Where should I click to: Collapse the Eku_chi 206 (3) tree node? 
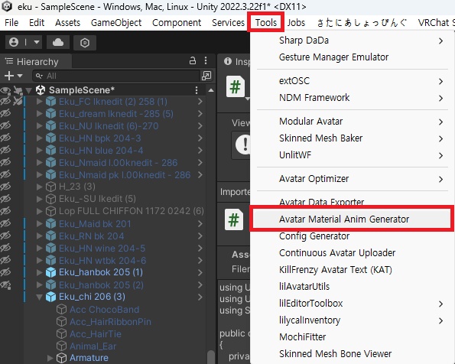pyautogui.click(x=40, y=297)
